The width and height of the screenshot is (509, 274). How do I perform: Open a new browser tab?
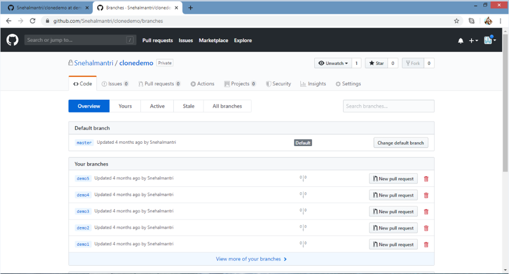(x=191, y=8)
